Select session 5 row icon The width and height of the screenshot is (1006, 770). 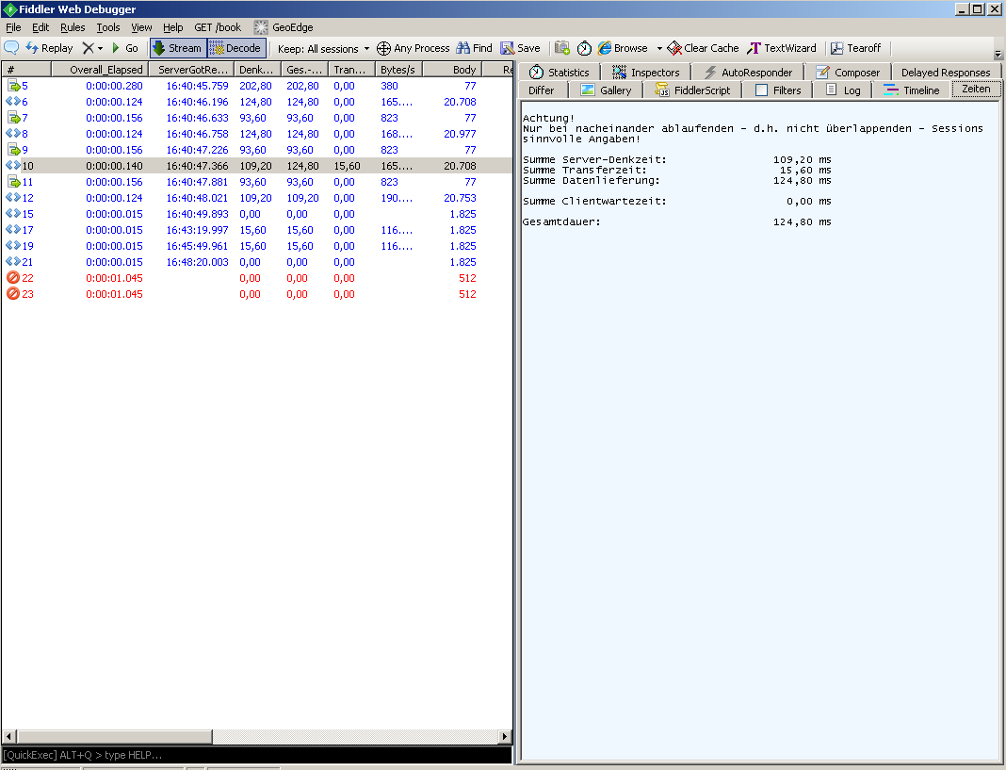tap(13, 86)
